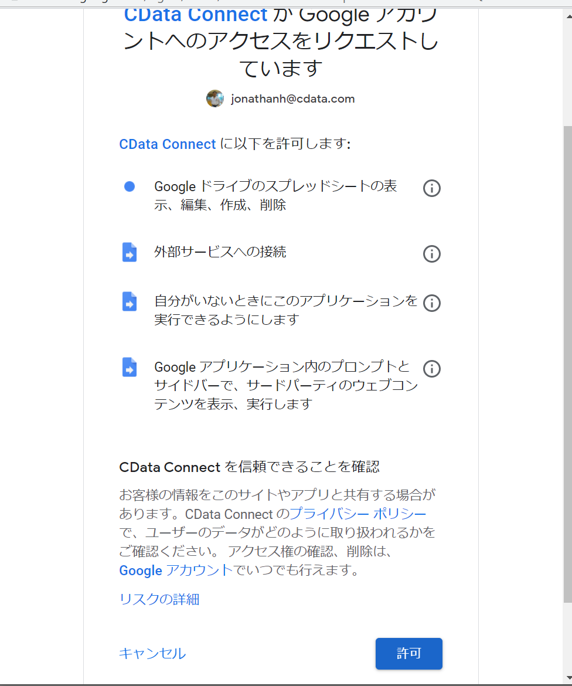Click the sidebar web content permission icon

[x=130, y=367]
